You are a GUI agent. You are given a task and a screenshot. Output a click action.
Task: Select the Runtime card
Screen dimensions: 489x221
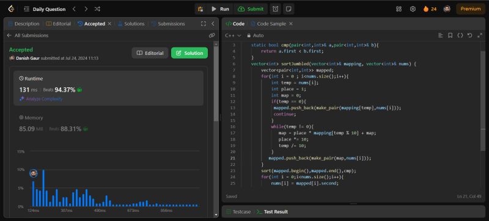click(109, 88)
